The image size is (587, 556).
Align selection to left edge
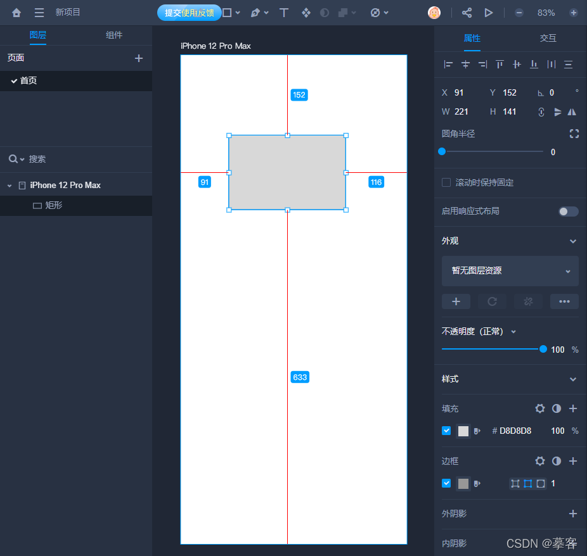(448, 65)
